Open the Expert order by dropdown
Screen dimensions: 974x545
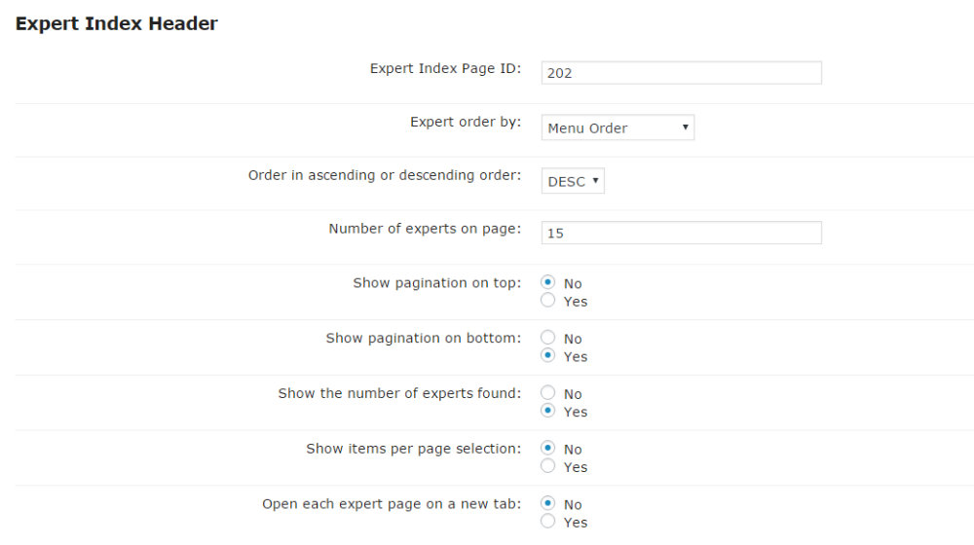tap(618, 127)
